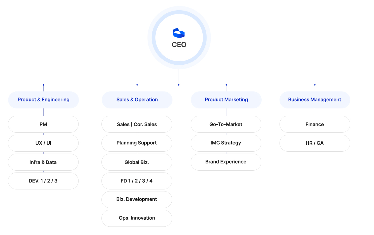374x235 pixels.
Task: Click the Brand Experience box
Action: click(x=226, y=162)
